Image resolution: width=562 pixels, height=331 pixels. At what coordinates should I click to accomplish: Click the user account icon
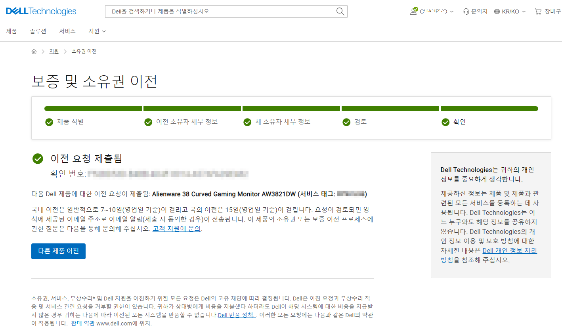(x=413, y=11)
